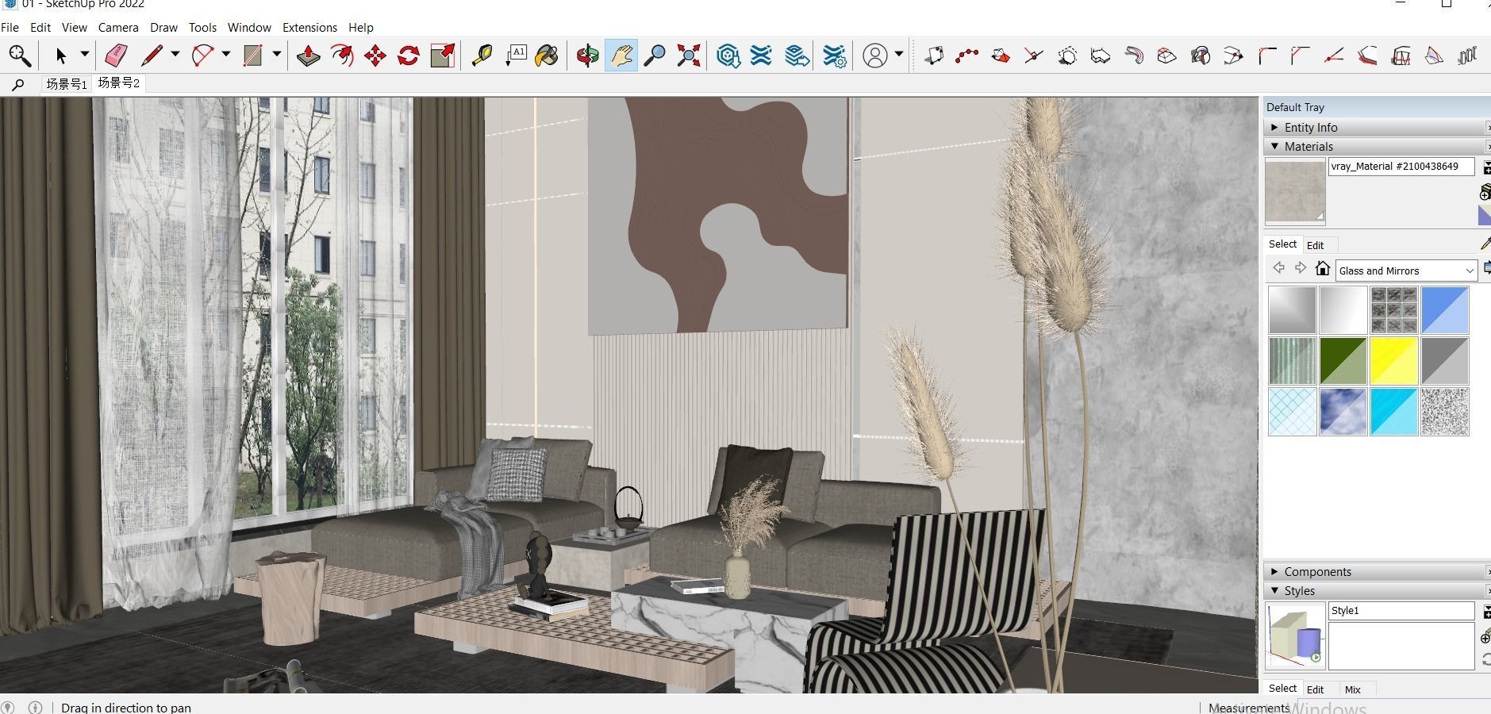Click the model credits status icon
The width and height of the screenshot is (1491, 714).
35,707
